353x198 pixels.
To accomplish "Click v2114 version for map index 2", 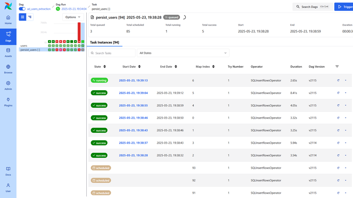I will (x=312, y=155).
